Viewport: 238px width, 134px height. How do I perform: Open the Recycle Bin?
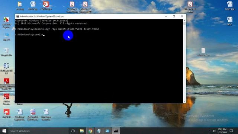7,52
